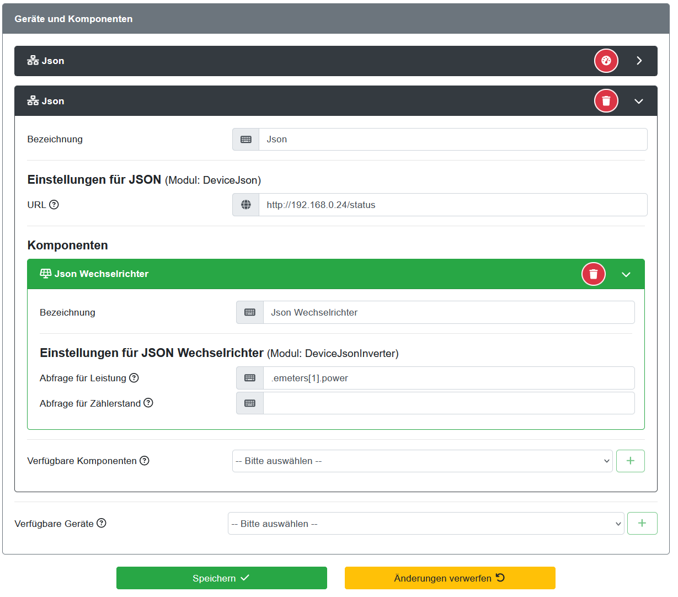Delete the Json Wechselrichter component
The height and width of the screenshot is (597, 678).
pos(593,274)
